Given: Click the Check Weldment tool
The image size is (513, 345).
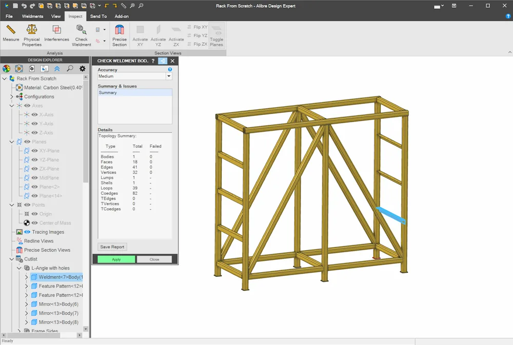Looking at the screenshot, I should (82, 36).
